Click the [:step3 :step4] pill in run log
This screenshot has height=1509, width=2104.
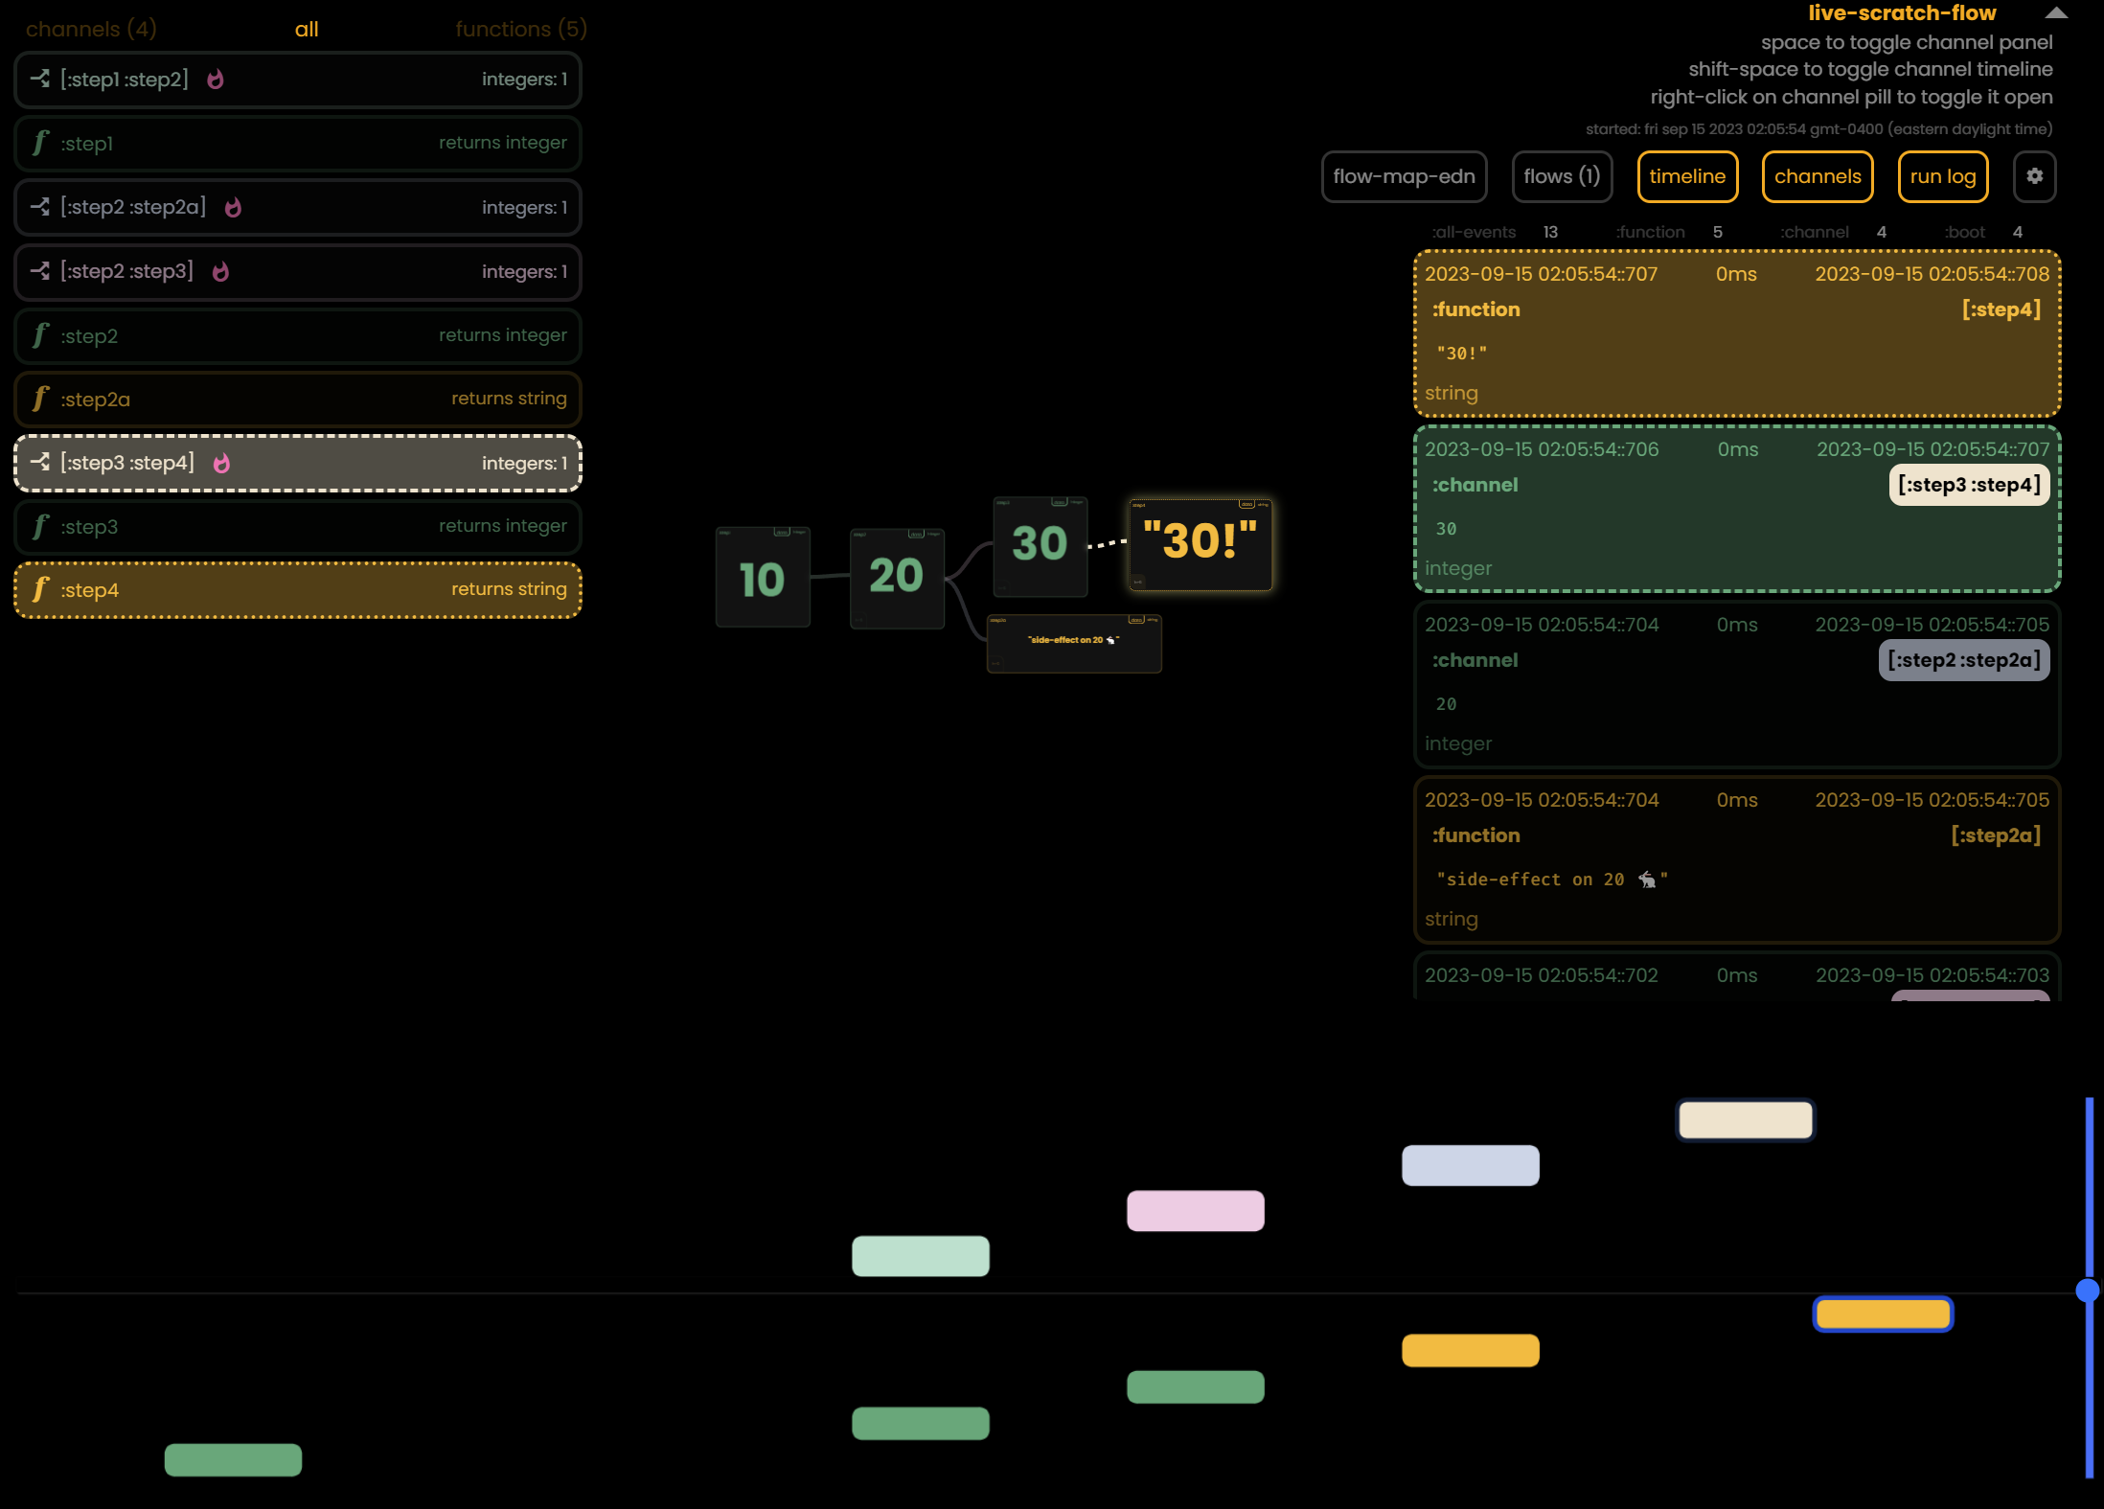(1968, 485)
